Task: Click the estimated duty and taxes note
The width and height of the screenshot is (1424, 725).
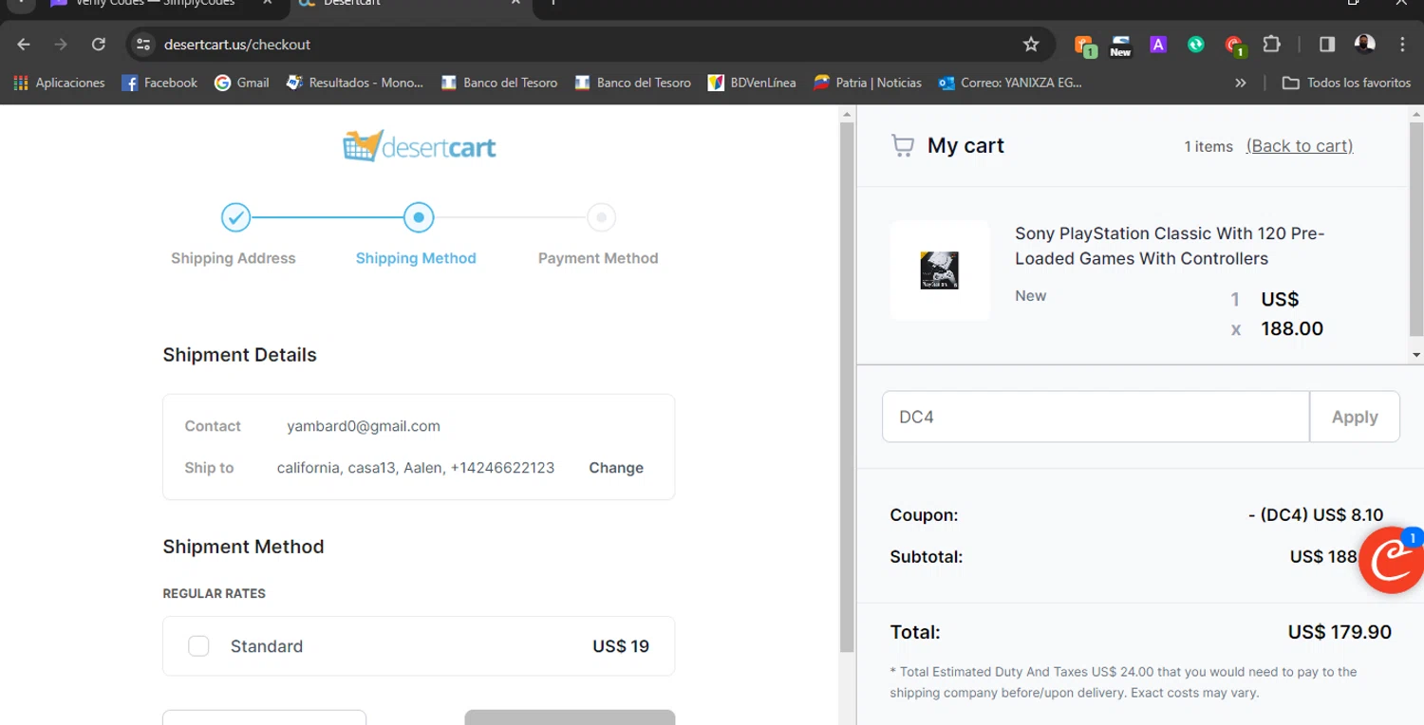Action: 1123,682
